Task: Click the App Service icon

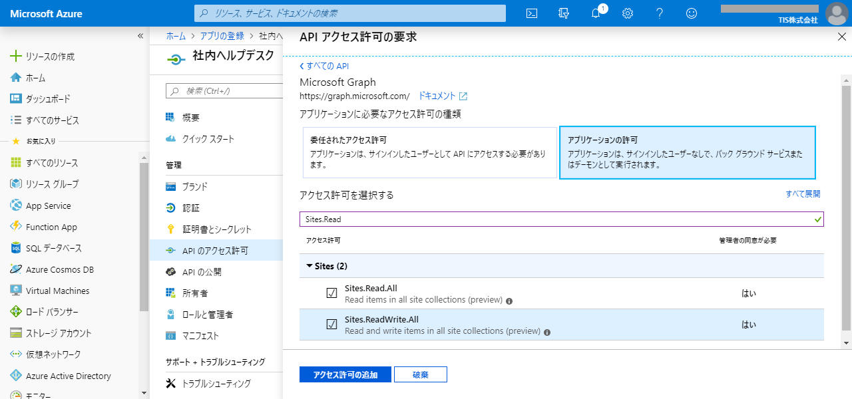Action: click(x=16, y=205)
